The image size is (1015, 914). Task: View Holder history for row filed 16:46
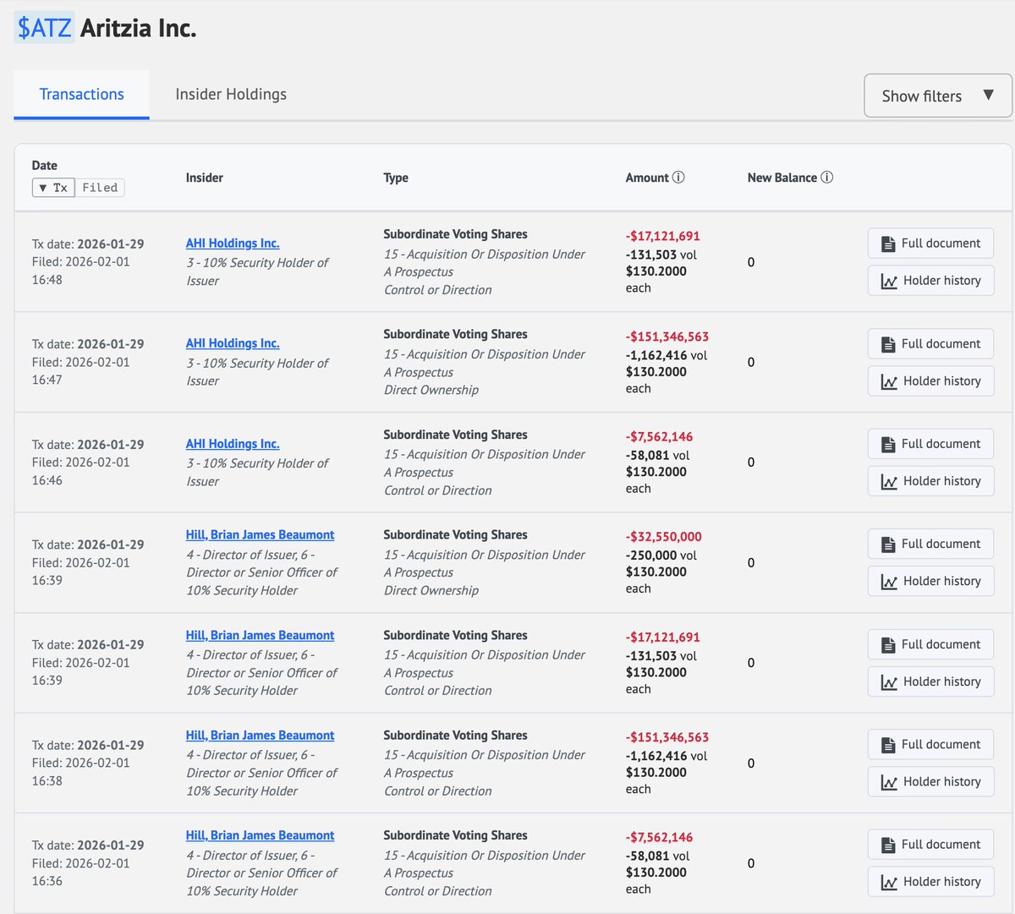click(930, 481)
